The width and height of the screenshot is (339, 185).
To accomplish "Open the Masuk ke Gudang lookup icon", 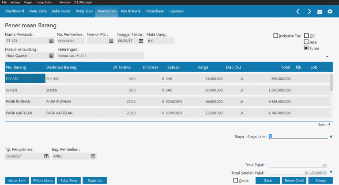I will (x=51, y=55).
